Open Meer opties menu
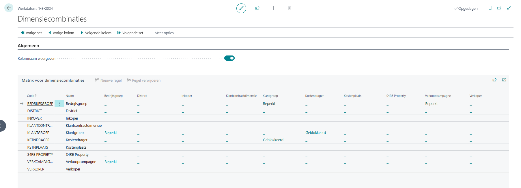Screen dimensions: 521x188 pos(164,33)
